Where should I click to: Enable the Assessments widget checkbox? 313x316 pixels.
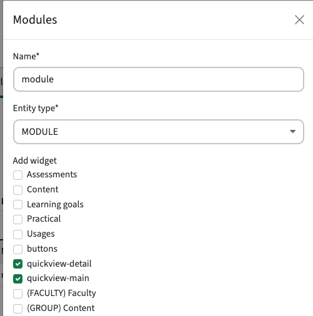[17, 175]
